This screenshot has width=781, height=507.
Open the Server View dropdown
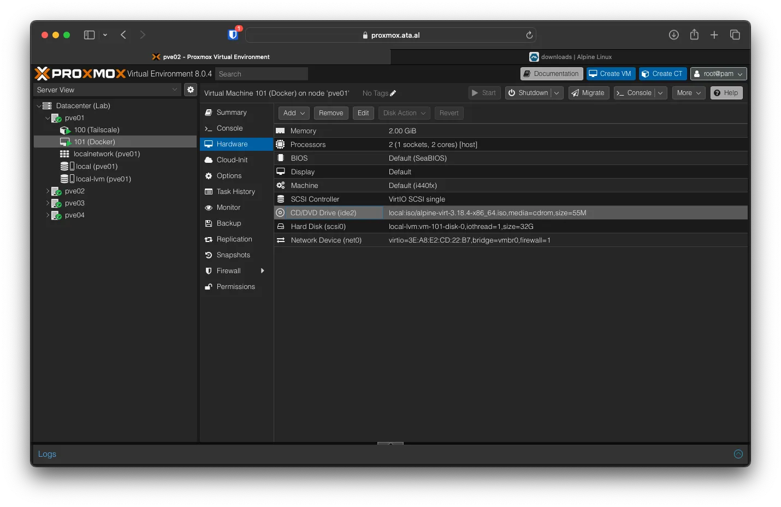(x=107, y=90)
